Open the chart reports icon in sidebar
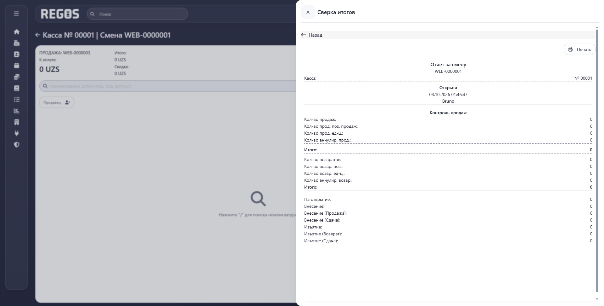The width and height of the screenshot is (604, 306). (17, 111)
